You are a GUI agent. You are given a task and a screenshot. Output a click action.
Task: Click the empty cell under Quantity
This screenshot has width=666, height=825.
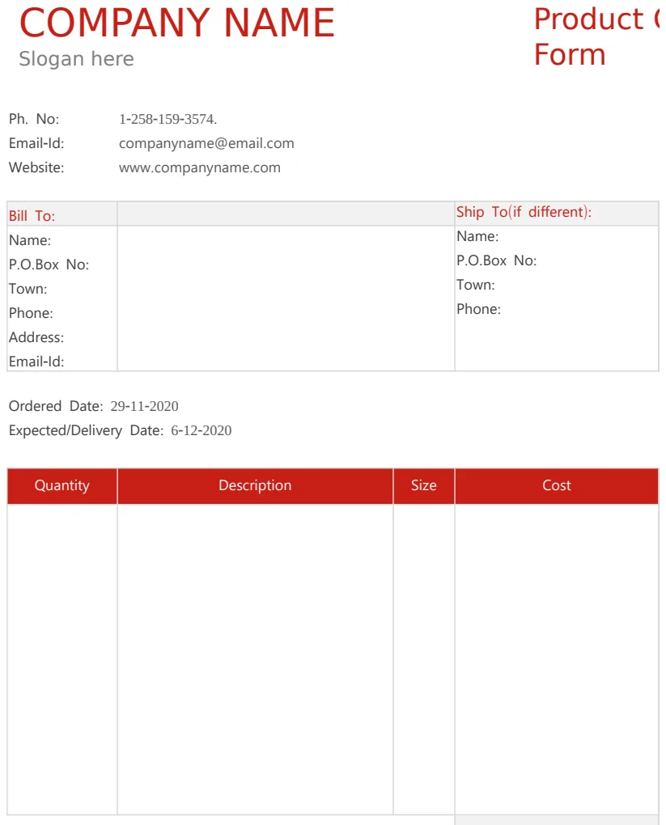pyautogui.click(x=62, y=659)
